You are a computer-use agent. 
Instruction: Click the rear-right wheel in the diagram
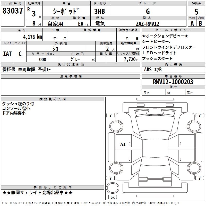[x=194, y=168]
